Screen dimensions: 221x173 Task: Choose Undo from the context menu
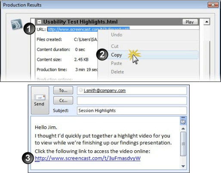pos(117,35)
